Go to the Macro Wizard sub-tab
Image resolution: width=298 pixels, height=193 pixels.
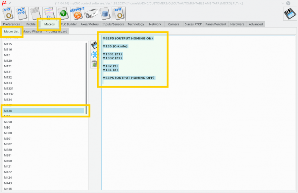point(32,32)
